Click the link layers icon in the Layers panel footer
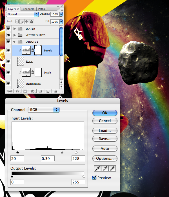The image size is (169, 197). click(x=10, y=91)
